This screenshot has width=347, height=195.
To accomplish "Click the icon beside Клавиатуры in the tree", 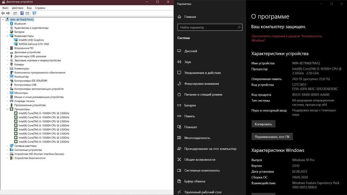I will (11, 68).
